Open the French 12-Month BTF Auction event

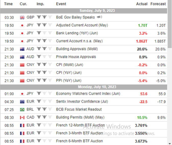(80, 125)
